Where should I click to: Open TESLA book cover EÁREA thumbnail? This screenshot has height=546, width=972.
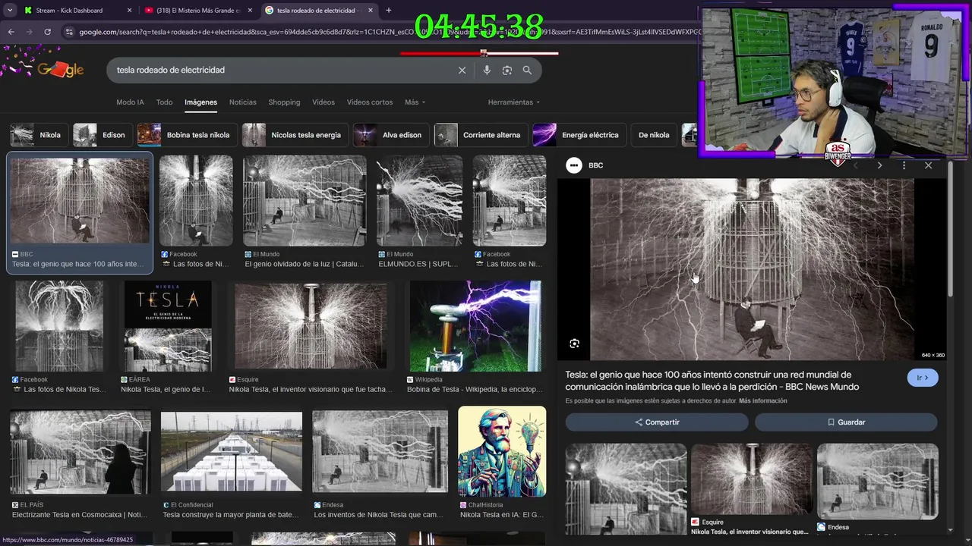(168, 326)
